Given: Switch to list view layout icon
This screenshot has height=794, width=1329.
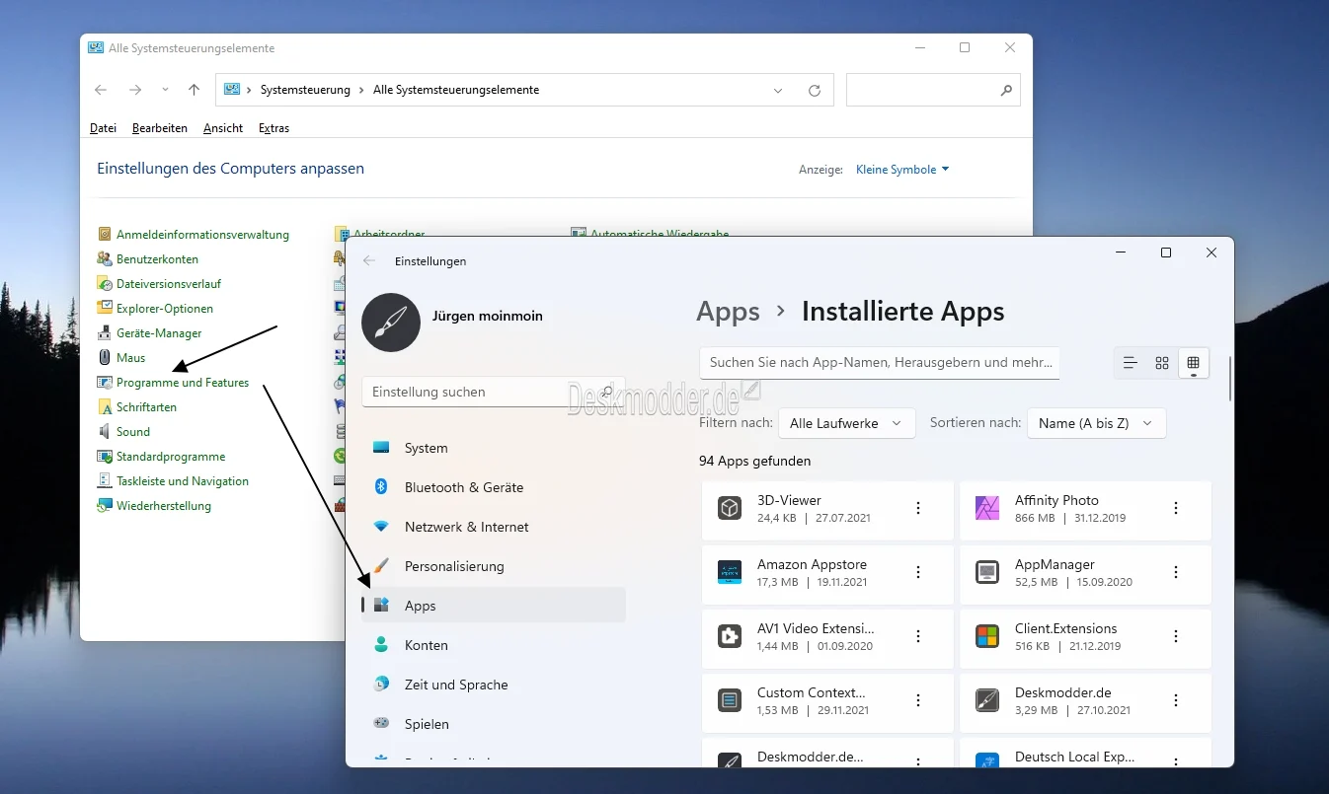Looking at the screenshot, I should point(1131,363).
